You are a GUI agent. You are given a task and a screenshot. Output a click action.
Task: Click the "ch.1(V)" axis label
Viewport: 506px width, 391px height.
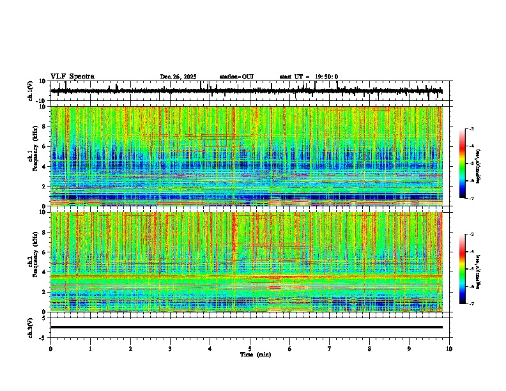[31, 91]
